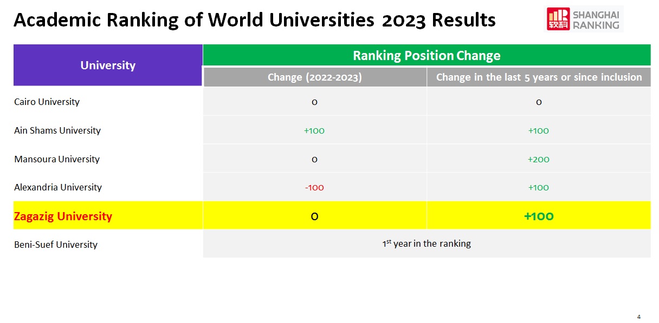Click the Academic Ranking slide title
This screenshot has width=659, height=323.
254,20
